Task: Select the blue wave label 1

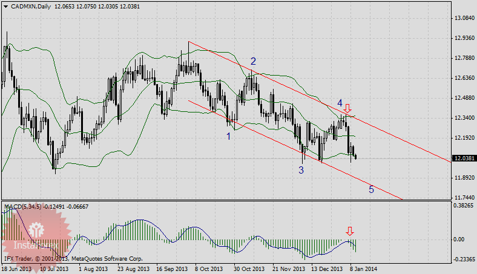Action: coord(228,137)
